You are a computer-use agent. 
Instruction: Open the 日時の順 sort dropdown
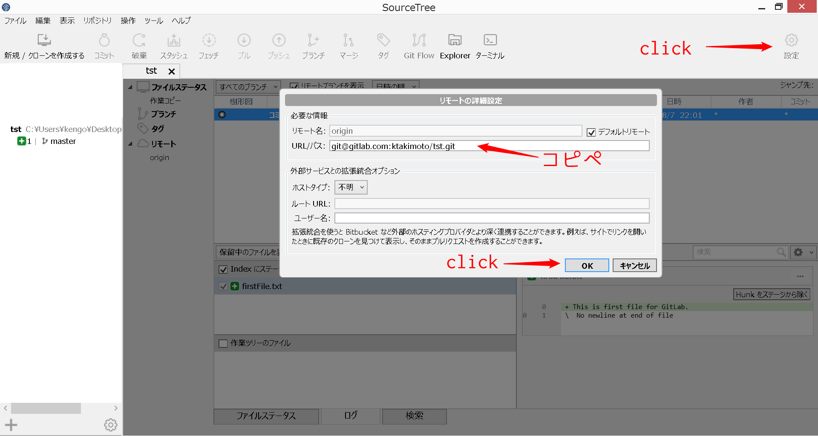tap(396, 86)
